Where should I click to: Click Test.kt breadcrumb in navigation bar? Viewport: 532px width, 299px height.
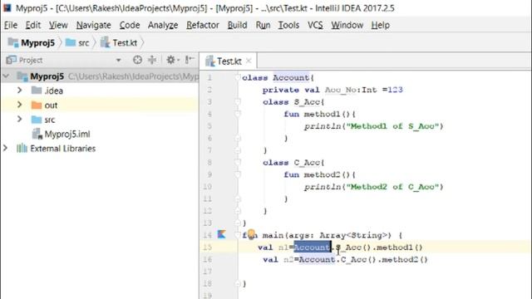[x=119, y=42]
